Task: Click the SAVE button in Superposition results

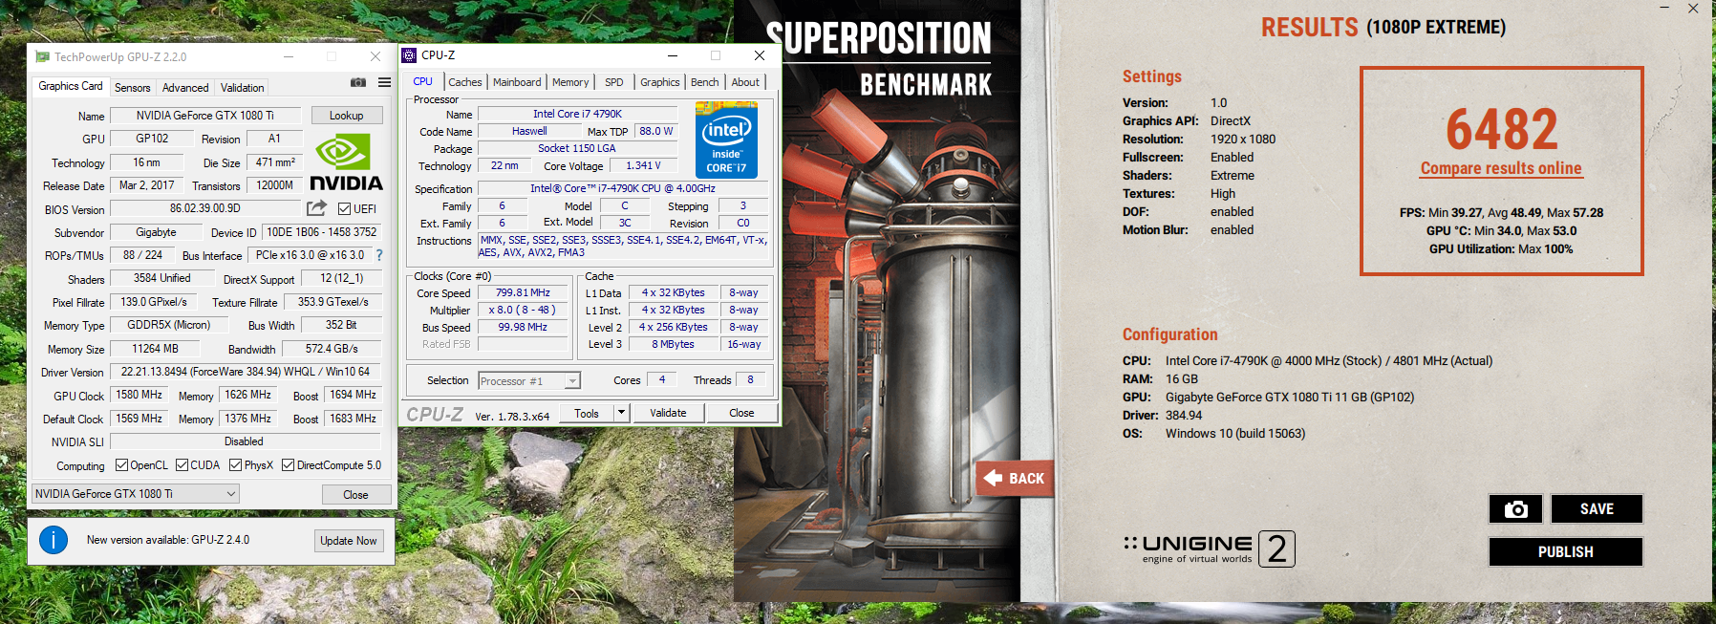Action: 1597,509
